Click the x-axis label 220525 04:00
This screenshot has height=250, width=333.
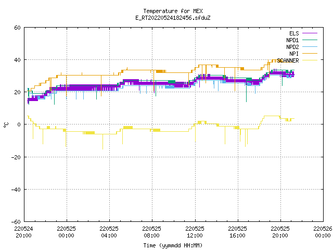point(109,232)
